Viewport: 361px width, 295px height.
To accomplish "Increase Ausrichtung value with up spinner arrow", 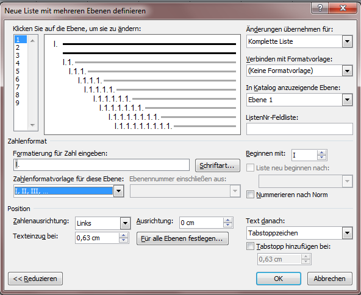I will pyautogui.click(x=227, y=220).
